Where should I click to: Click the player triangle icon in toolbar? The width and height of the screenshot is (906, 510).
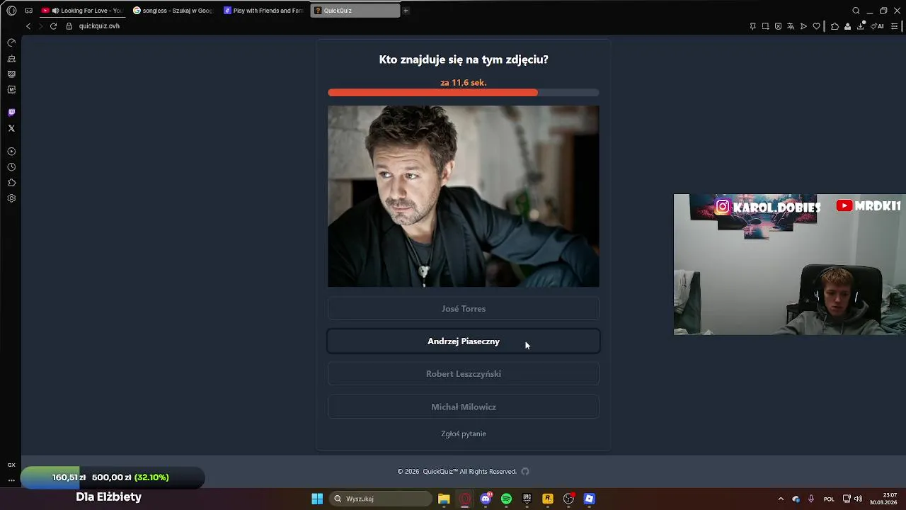[803, 26]
